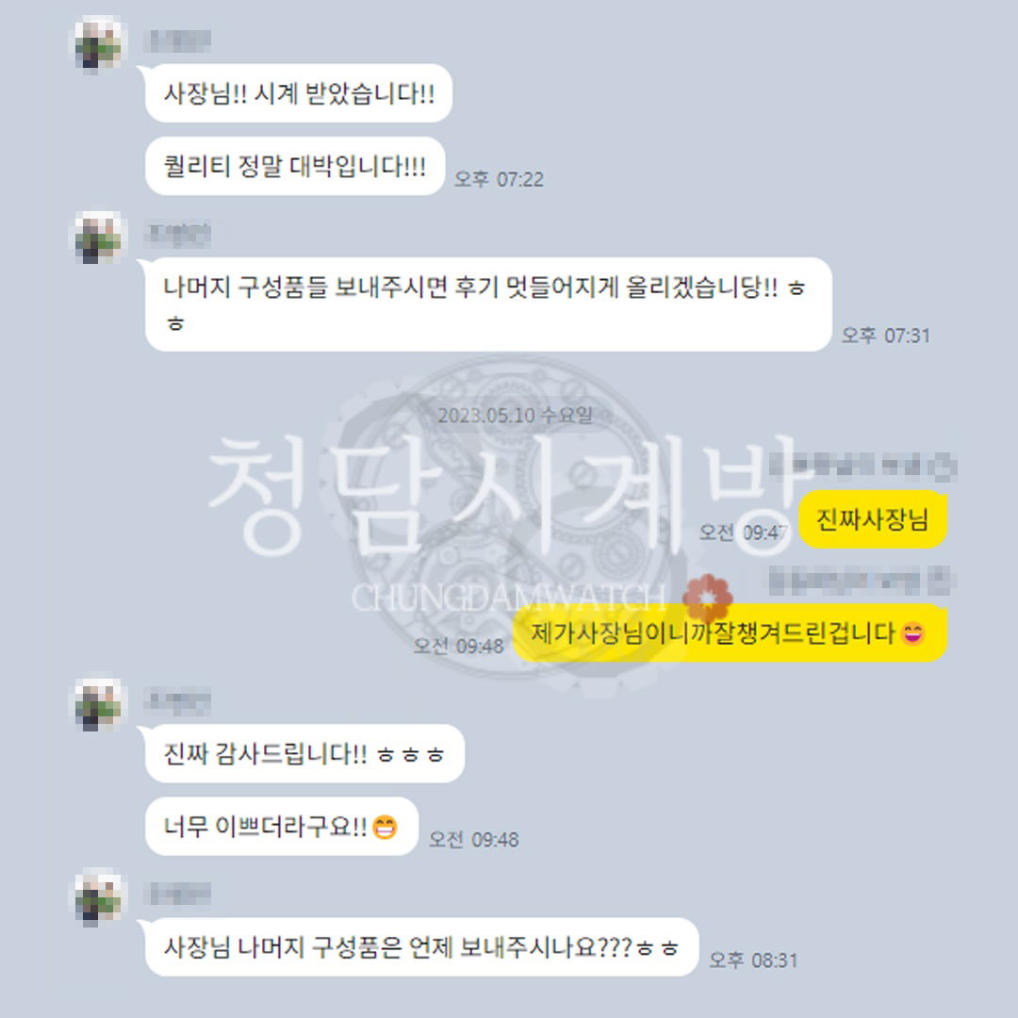Select the '나머지 구성품들 보내주시면' message bubble
Viewport: 1018px width, 1018px height.
[x=489, y=304]
